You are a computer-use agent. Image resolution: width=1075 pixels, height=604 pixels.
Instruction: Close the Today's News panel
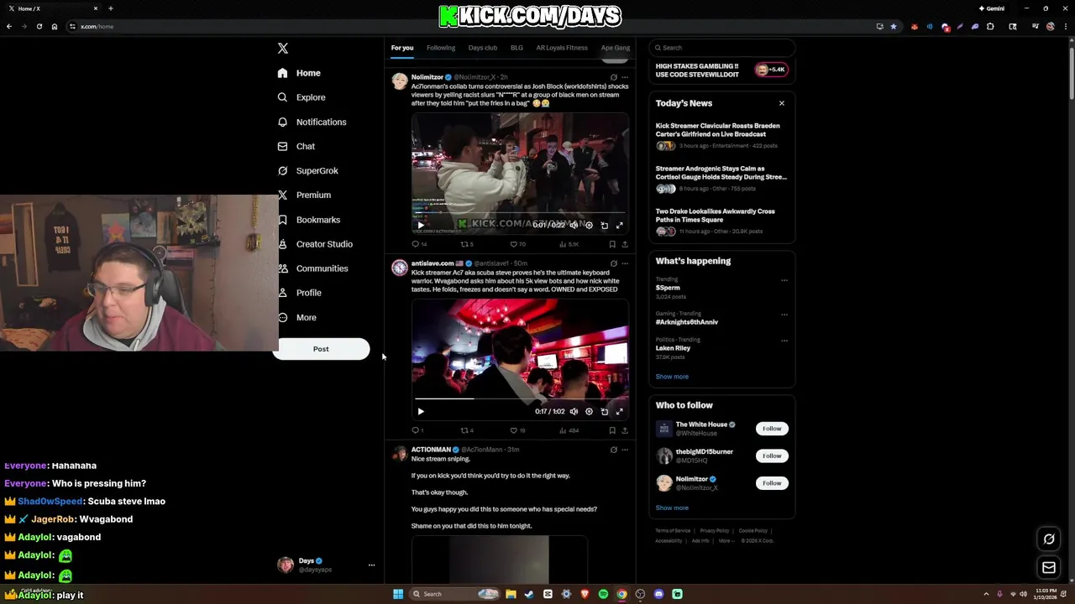coord(781,103)
